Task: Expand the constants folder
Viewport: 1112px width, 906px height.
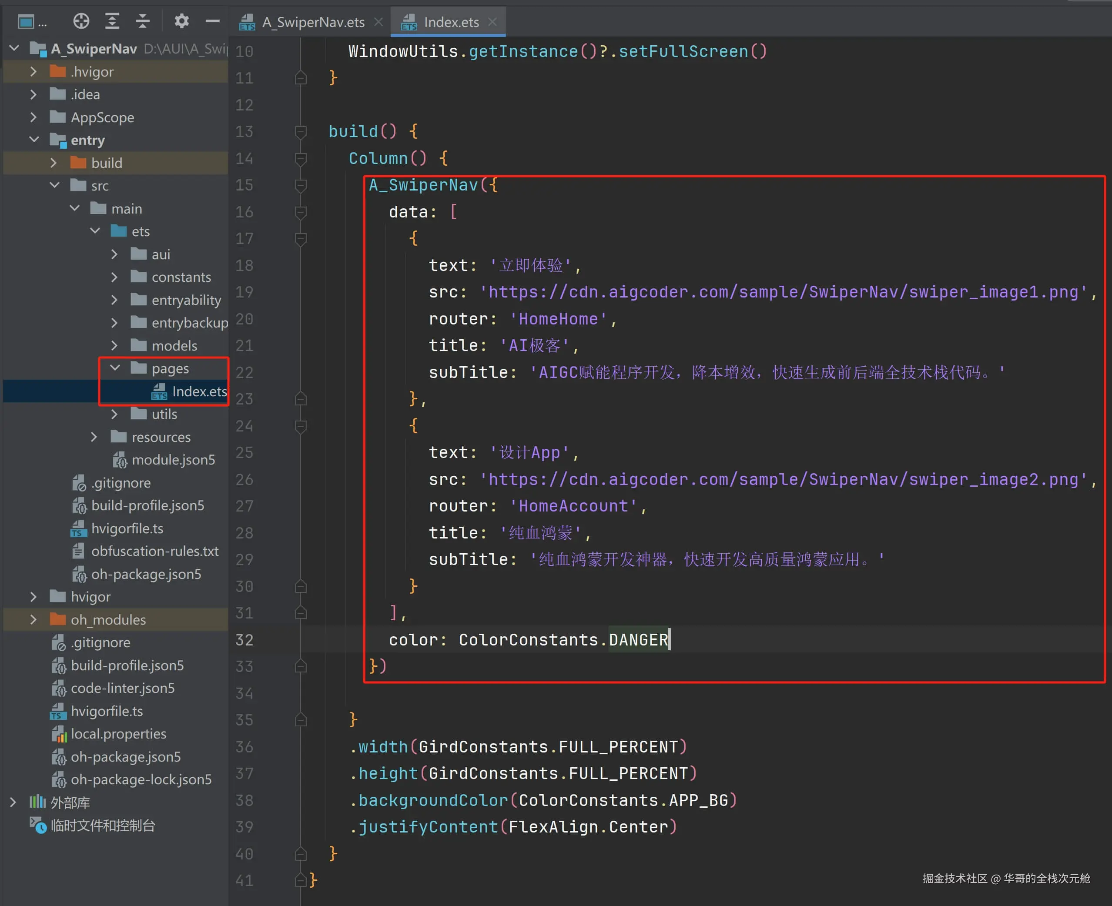Action: 114,277
